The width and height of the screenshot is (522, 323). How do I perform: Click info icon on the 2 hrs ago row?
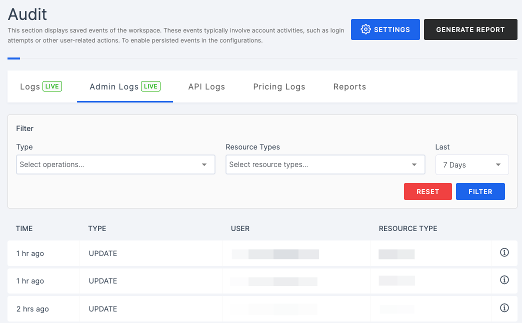(504, 308)
